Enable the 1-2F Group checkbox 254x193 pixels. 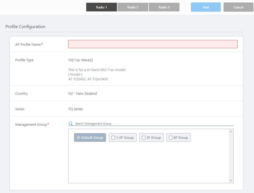click(x=113, y=138)
